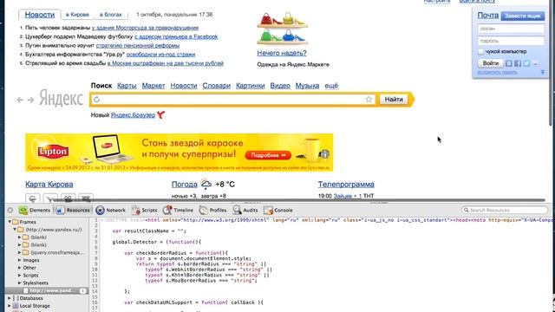Expand the Databases node
Image resolution: width=555 pixels, height=312 pixels.
pyautogui.click(x=10, y=298)
